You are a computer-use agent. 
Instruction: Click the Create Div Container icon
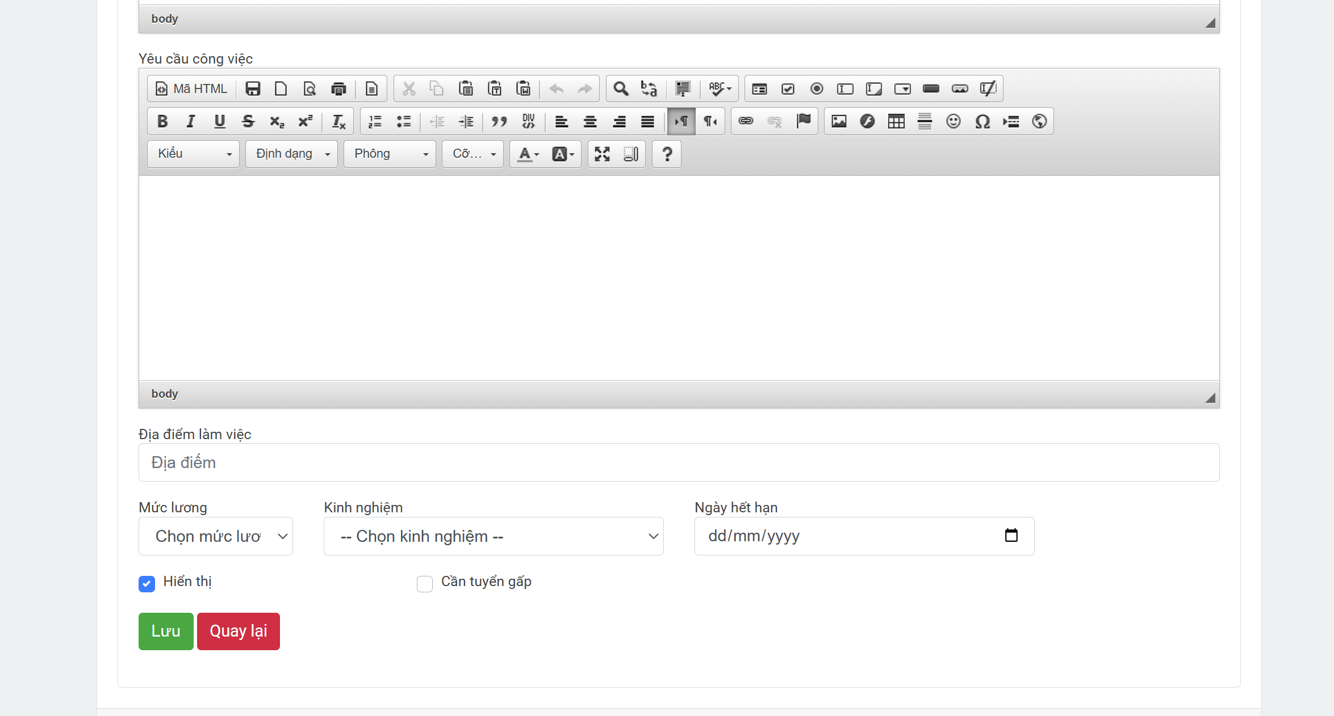point(528,121)
